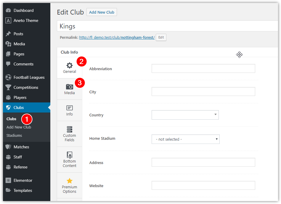
Task: Click Add New Club in sidebar submenu
Action: click(19, 127)
